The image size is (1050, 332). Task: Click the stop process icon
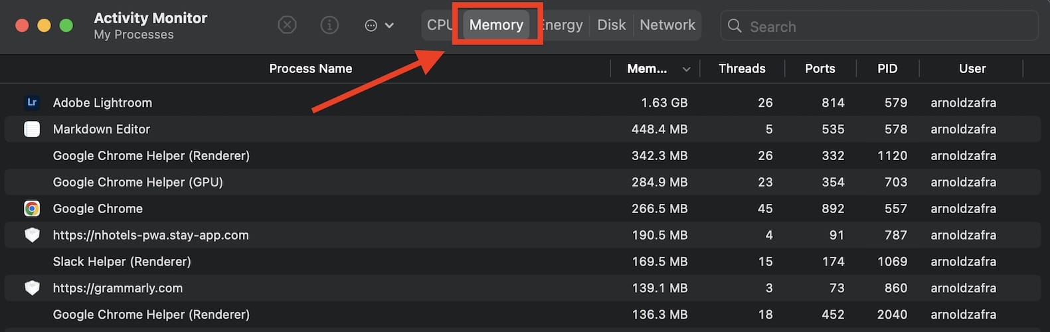[x=287, y=25]
